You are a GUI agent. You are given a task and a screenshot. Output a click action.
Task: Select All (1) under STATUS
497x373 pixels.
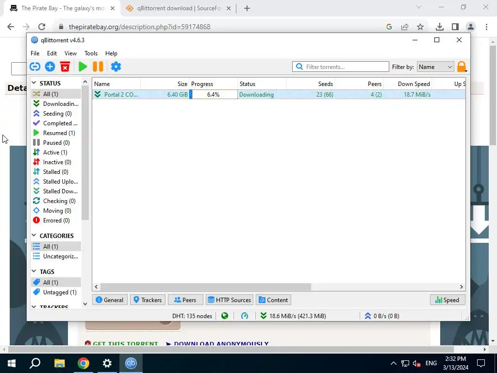(x=56, y=94)
